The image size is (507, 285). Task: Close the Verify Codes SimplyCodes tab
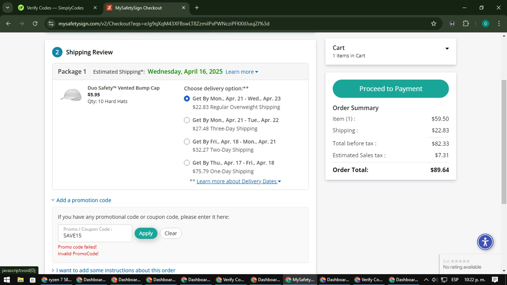tap(95, 8)
